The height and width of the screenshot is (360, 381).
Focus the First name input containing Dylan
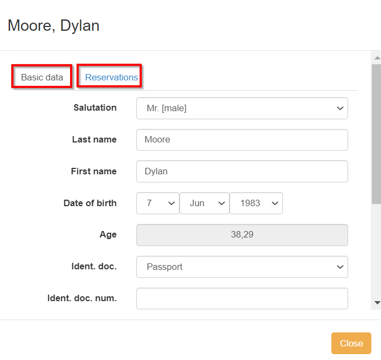pyautogui.click(x=242, y=172)
